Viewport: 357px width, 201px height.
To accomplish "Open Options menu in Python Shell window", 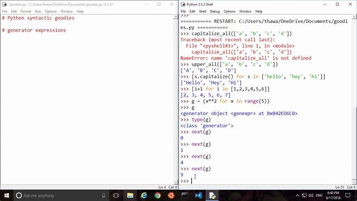I will coord(229,11).
